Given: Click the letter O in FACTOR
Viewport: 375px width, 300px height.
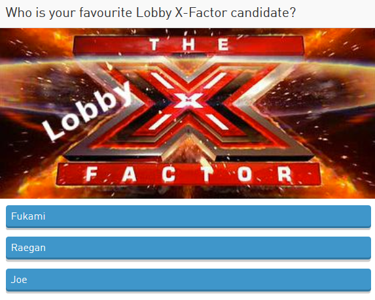Looking at the screenshot, I should (245, 174).
